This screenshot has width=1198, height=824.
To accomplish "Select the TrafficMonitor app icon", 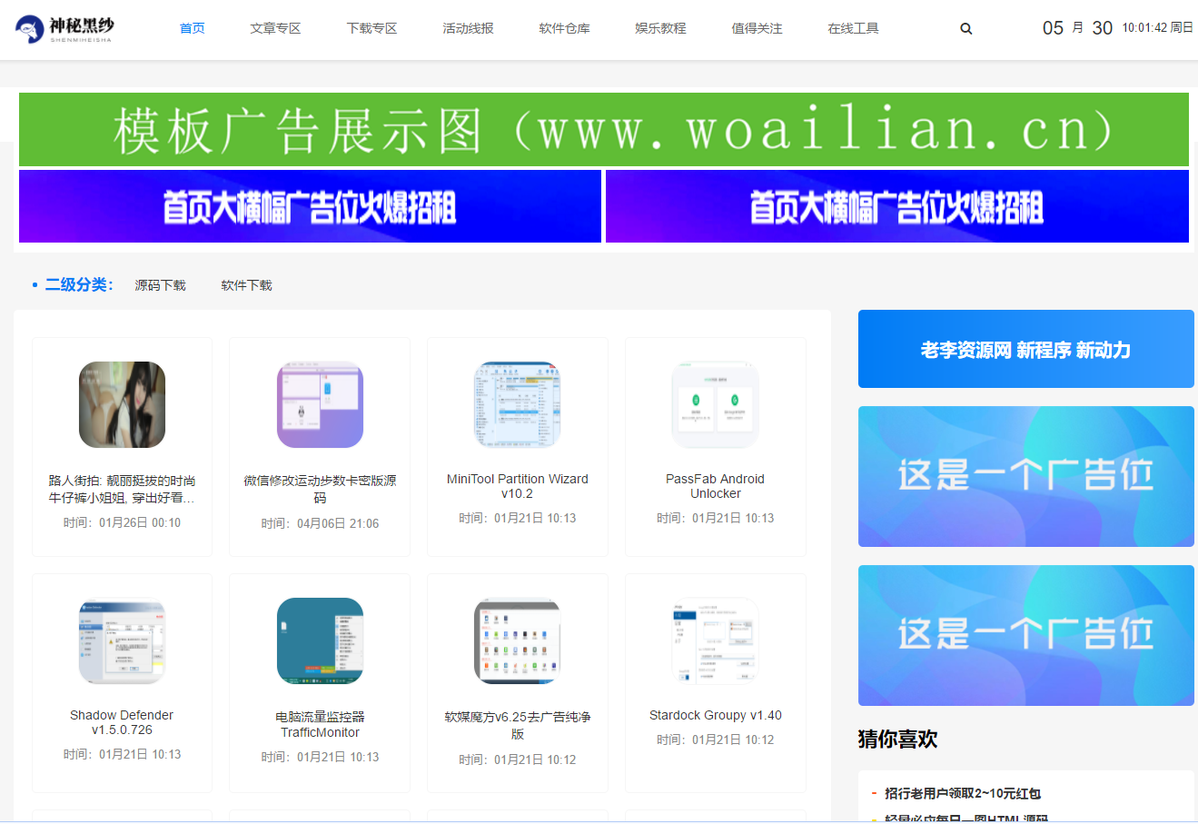I will (320, 641).
